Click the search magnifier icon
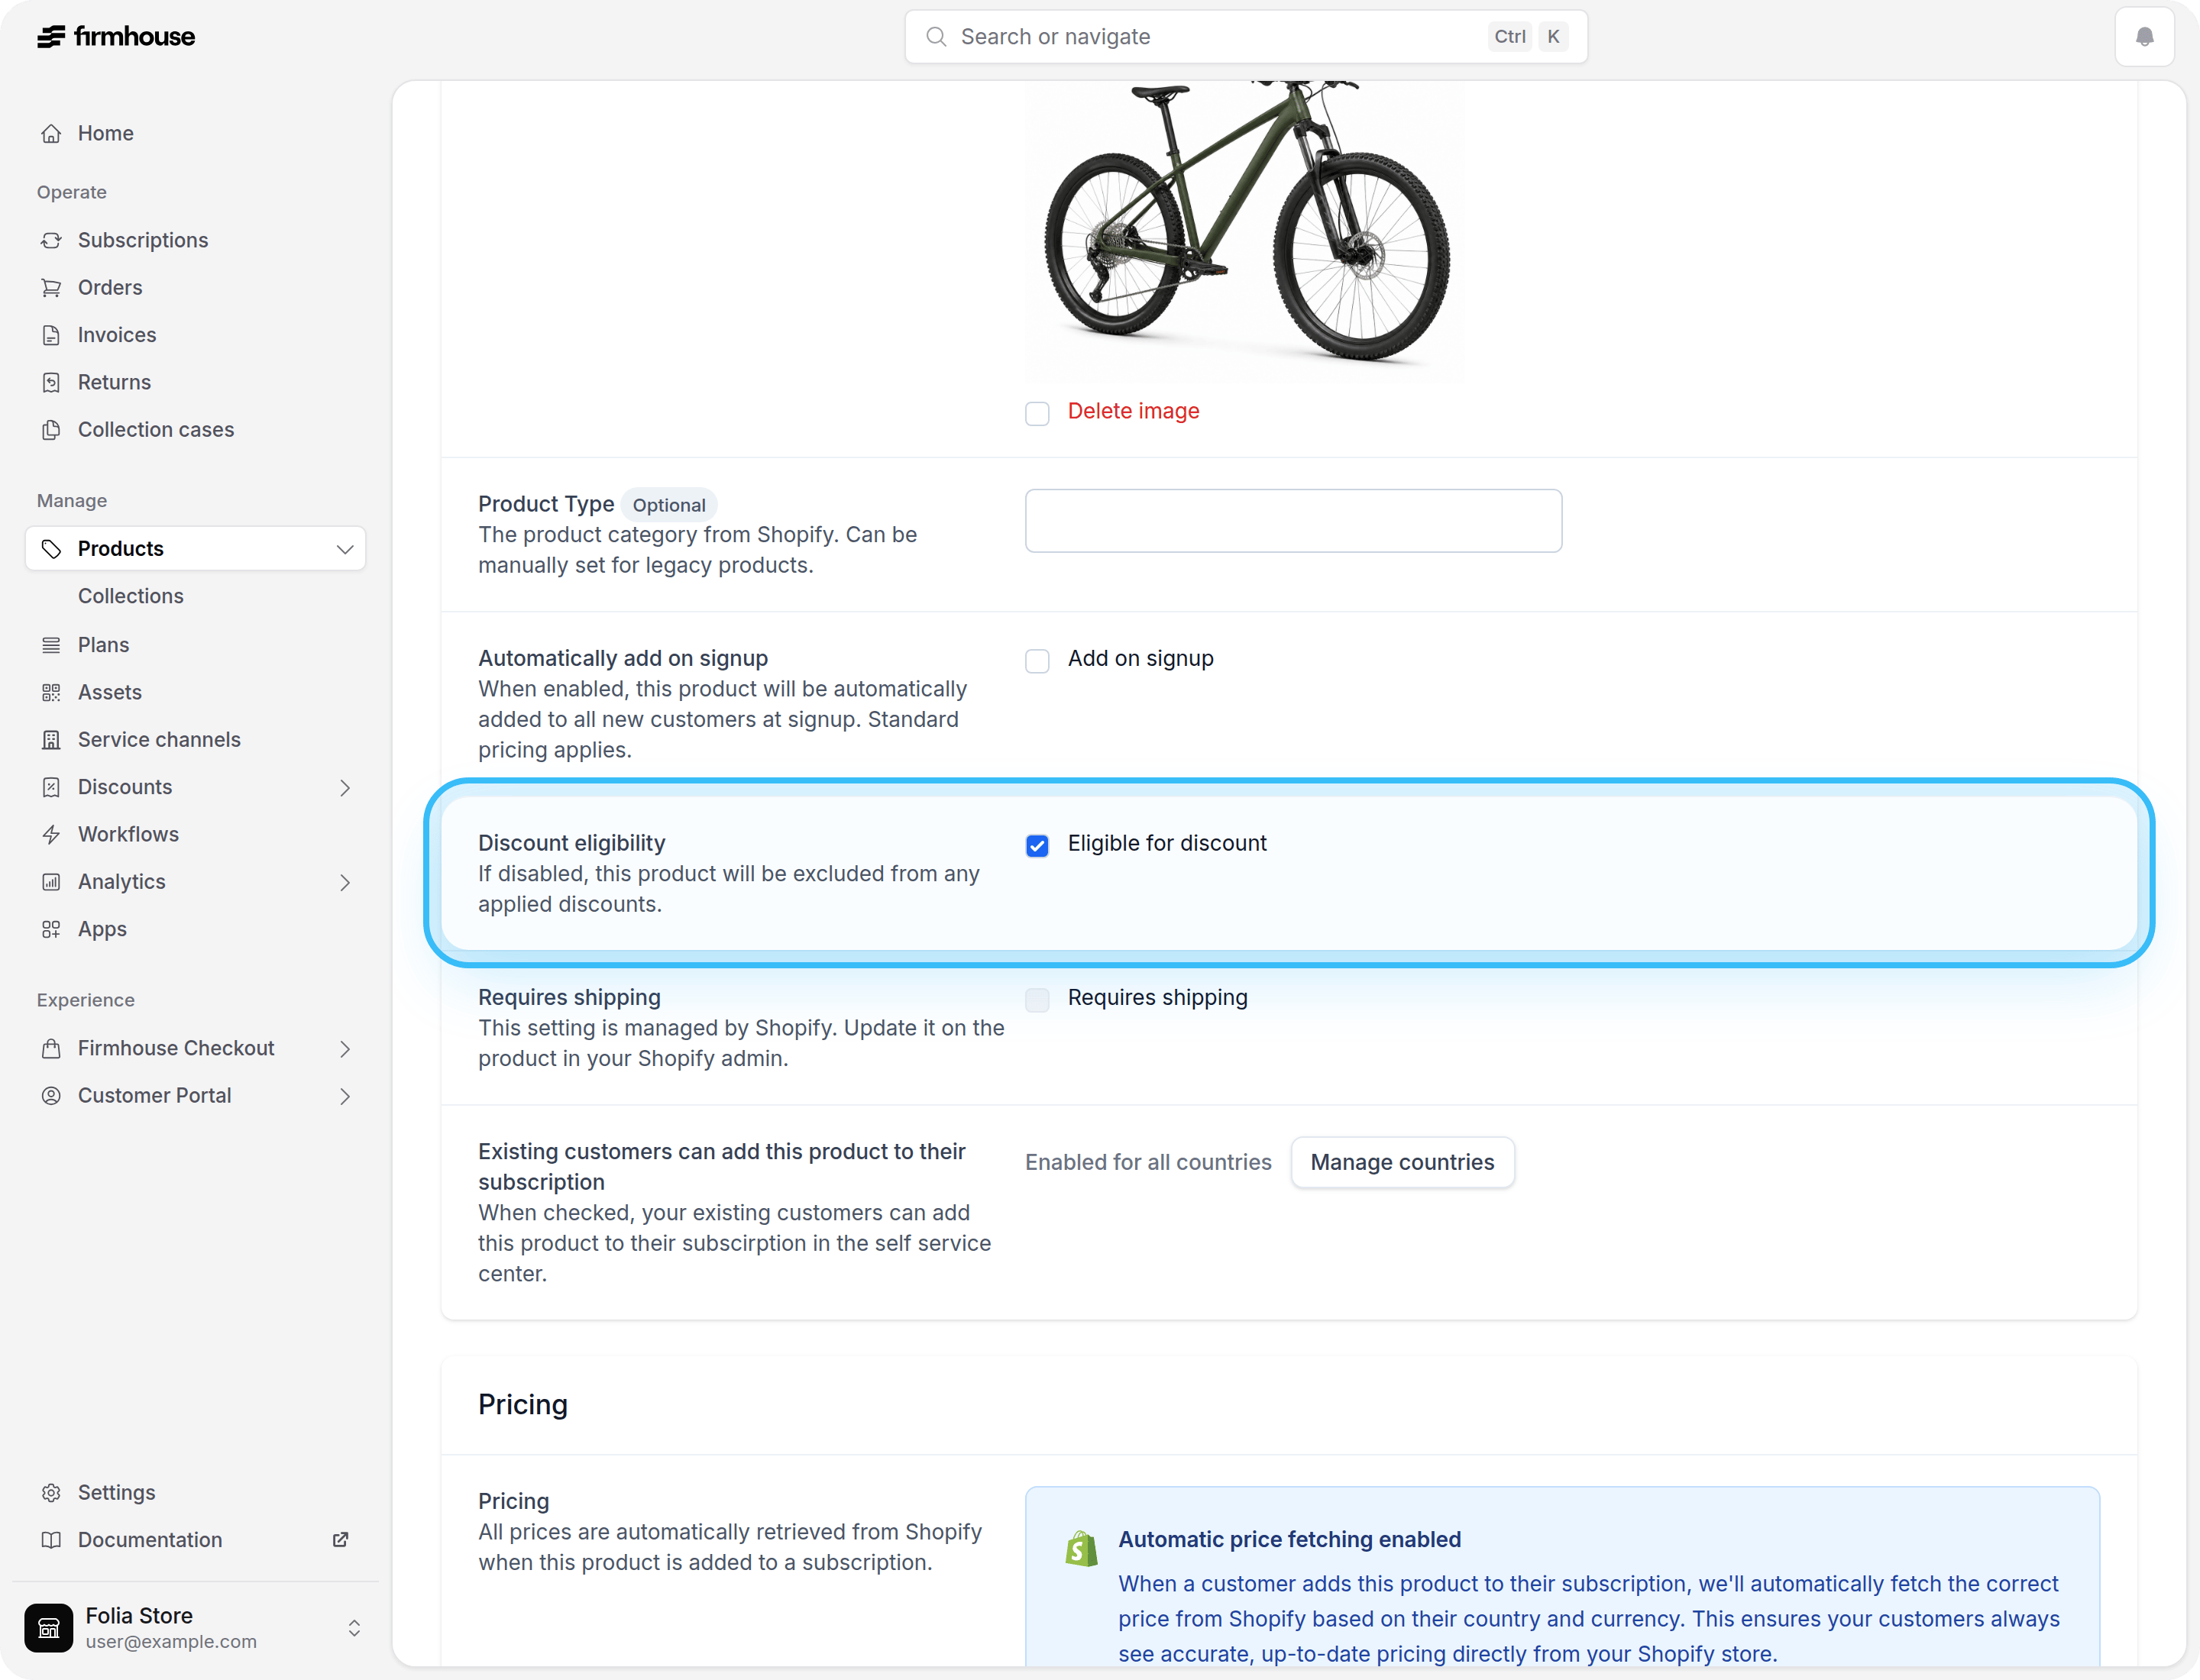This screenshot has height=1680, width=2200. pyautogui.click(x=936, y=37)
